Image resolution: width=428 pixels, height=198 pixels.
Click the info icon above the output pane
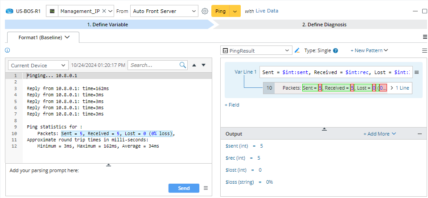(x=7, y=50)
